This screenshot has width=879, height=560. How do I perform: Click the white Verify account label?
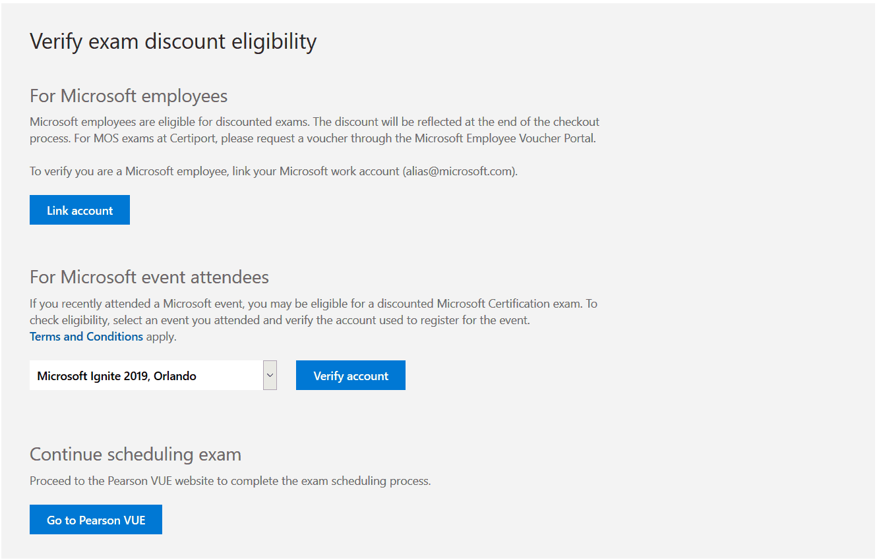350,375
